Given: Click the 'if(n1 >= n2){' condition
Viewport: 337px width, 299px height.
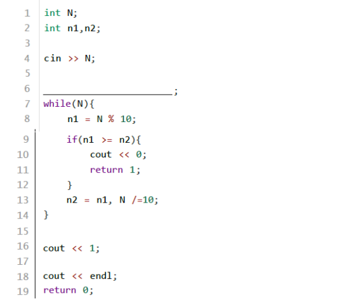Looking at the screenshot, I should click(x=104, y=140).
